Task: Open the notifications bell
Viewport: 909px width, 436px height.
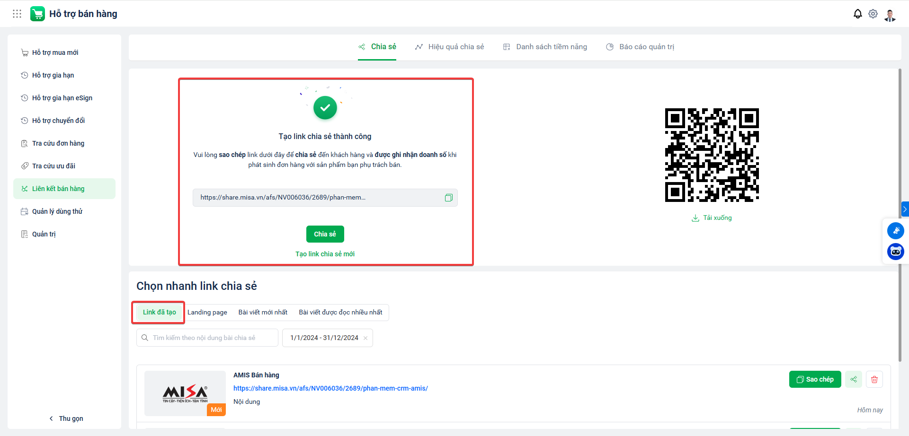Action: click(857, 14)
